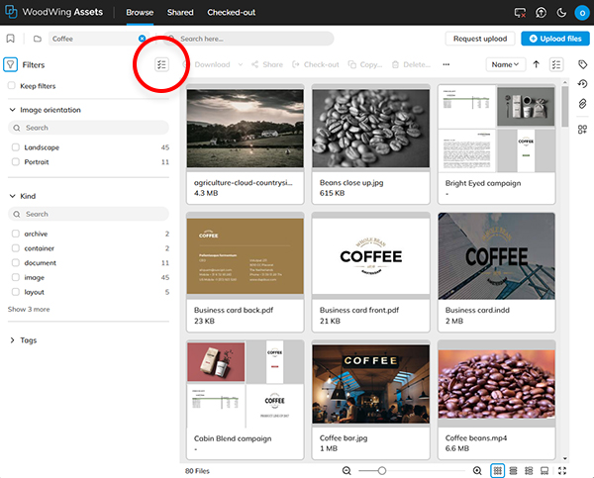Open the user profile avatar
This screenshot has width=594, height=478.
[x=582, y=13]
